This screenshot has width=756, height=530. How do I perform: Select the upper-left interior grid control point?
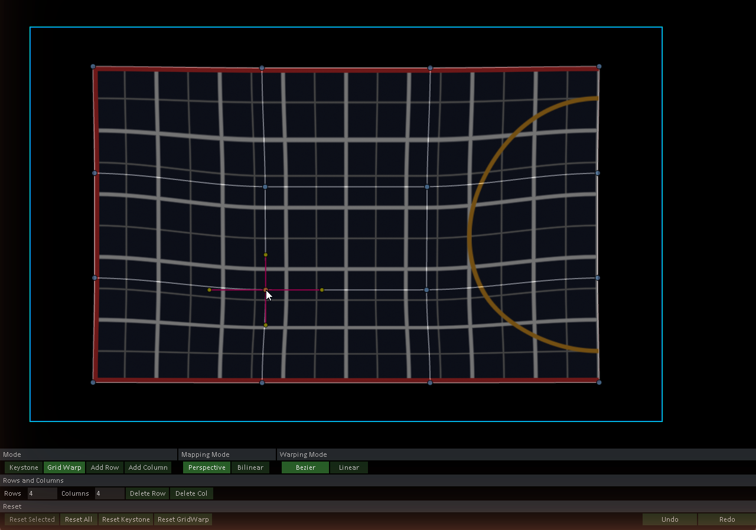click(265, 187)
